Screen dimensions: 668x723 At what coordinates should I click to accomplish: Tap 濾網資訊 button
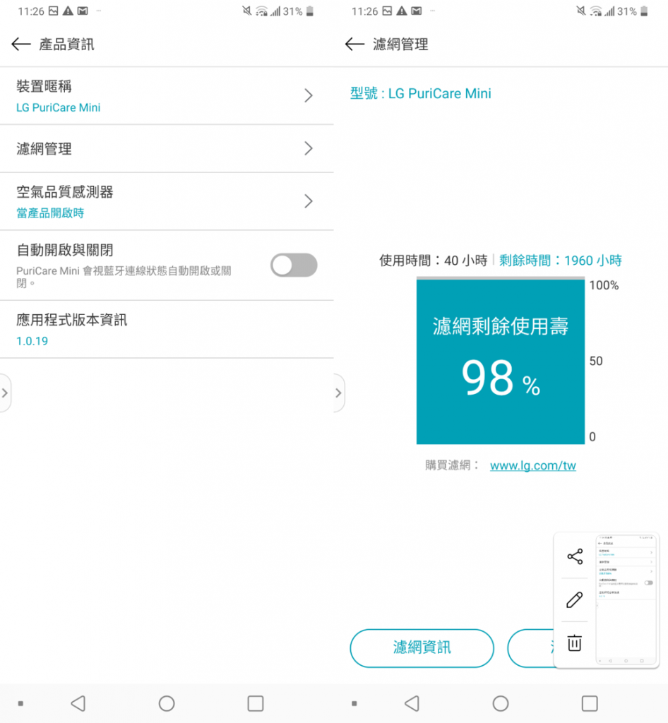pos(422,648)
